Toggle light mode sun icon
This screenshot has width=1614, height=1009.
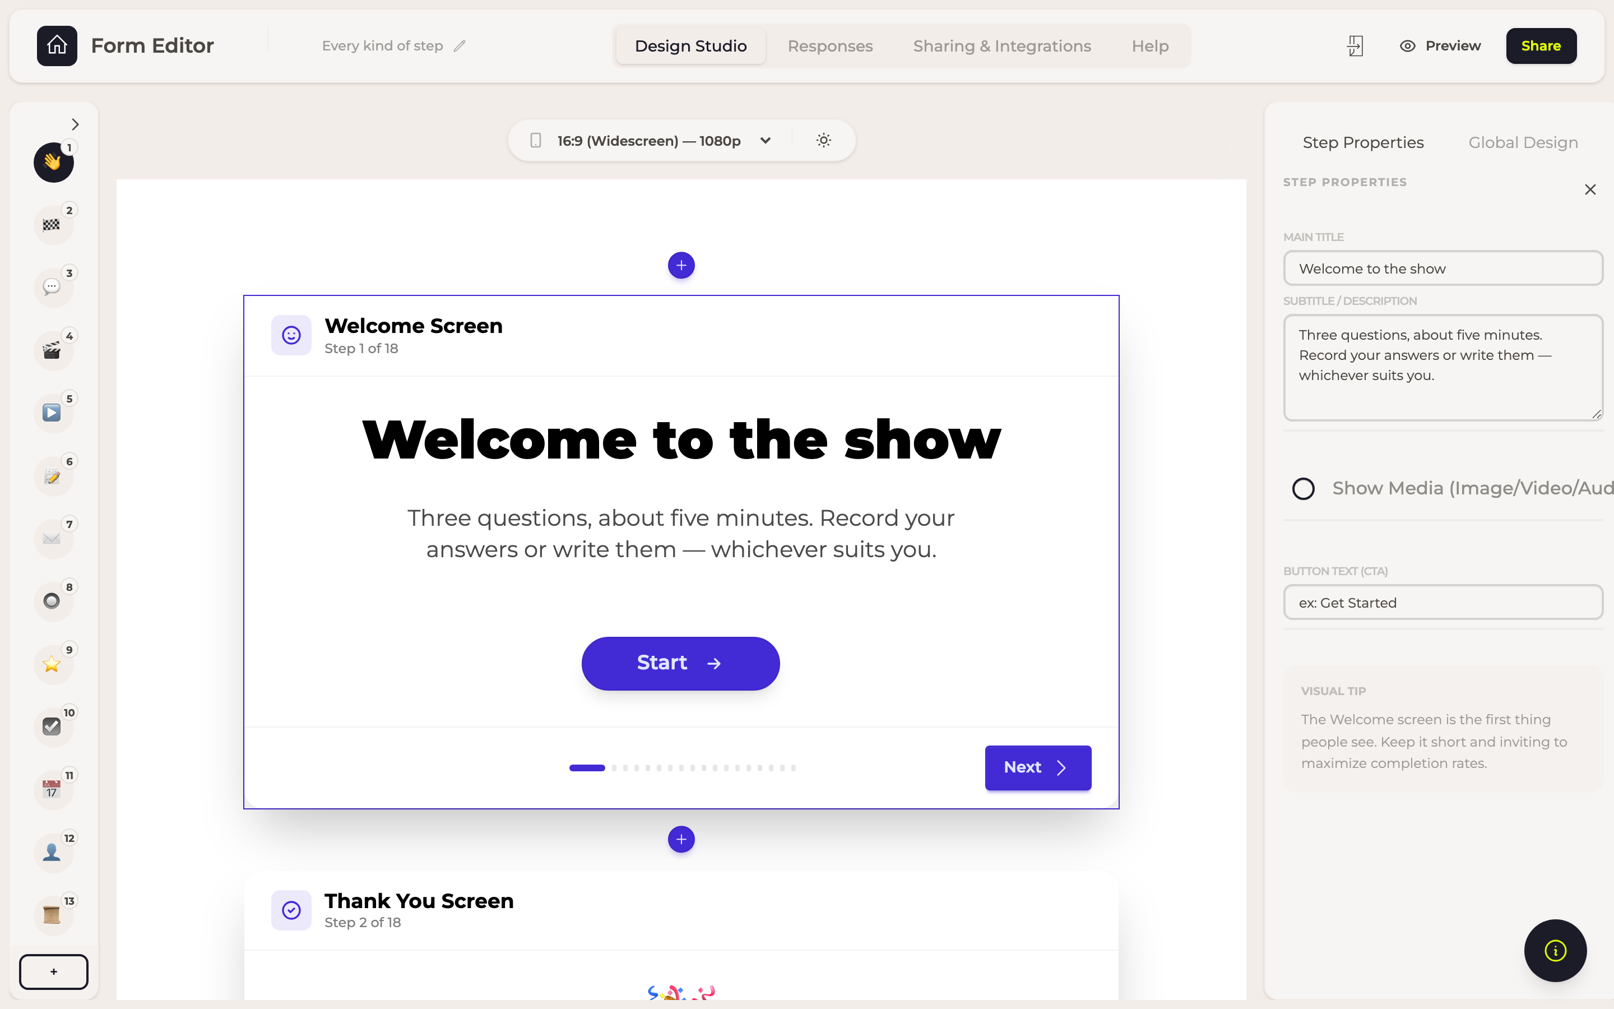(824, 140)
